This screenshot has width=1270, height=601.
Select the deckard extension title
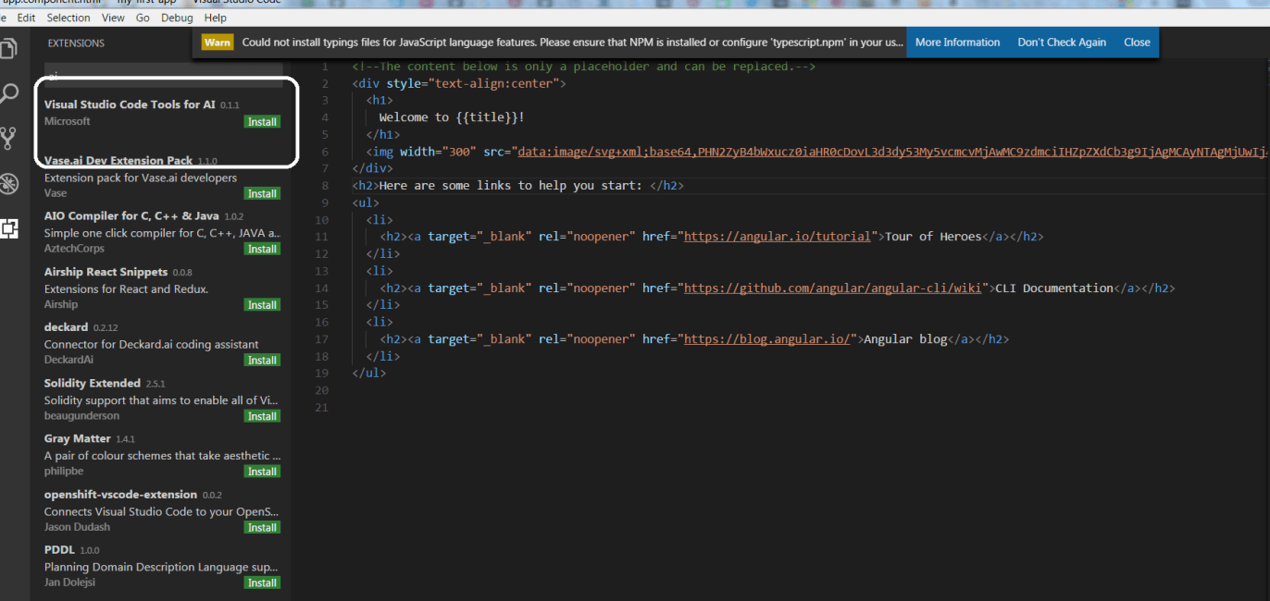[66, 327]
